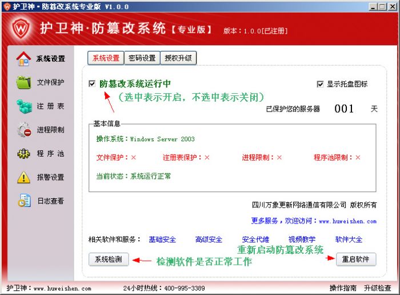This screenshot has width=400, height=295.
Task: Click the 24小时热线 400-995-3389 text
Action: tap(164, 288)
